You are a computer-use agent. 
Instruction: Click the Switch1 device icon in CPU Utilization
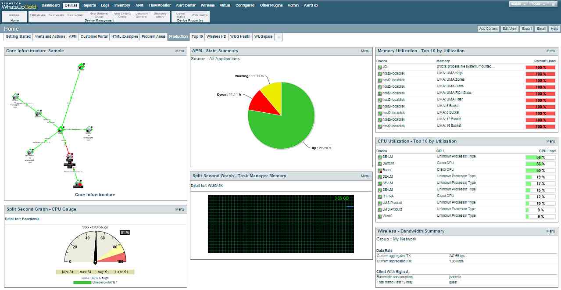[x=380, y=164]
